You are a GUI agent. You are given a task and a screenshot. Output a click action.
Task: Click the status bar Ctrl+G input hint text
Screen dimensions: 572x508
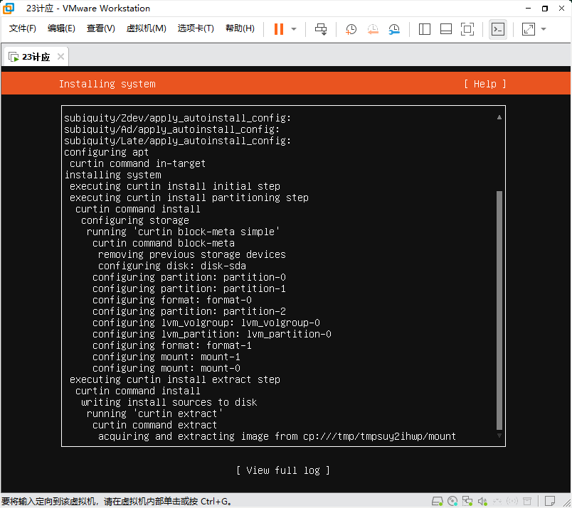[x=117, y=502]
